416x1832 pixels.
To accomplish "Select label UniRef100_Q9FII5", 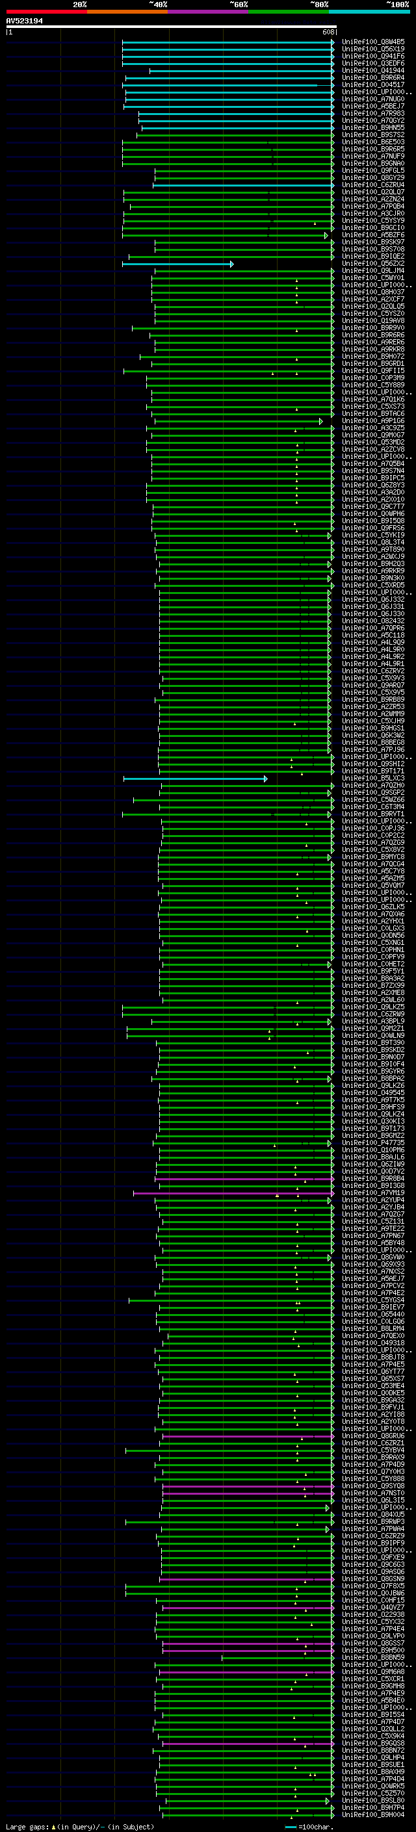I will pos(373,370).
